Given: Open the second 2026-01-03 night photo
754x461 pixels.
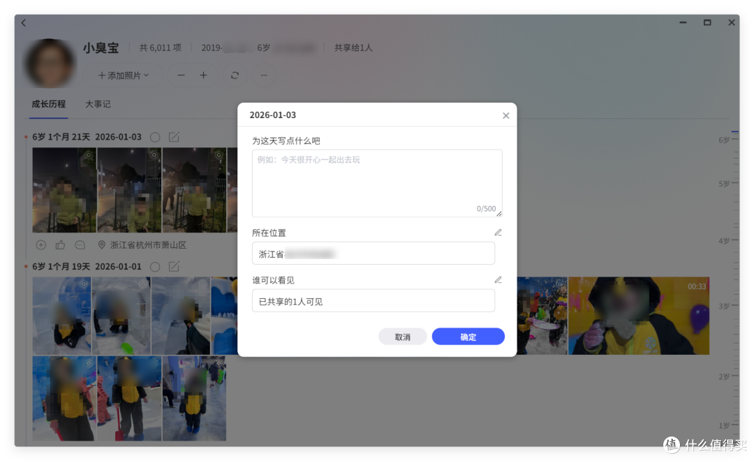Looking at the screenshot, I should coord(129,190).
